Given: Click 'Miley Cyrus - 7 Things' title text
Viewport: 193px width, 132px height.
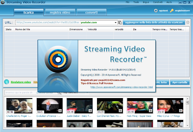Looking at the screenshot, I should [168, 116].
